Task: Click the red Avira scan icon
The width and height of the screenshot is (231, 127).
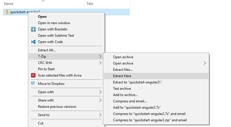Action: click(33, 75)
